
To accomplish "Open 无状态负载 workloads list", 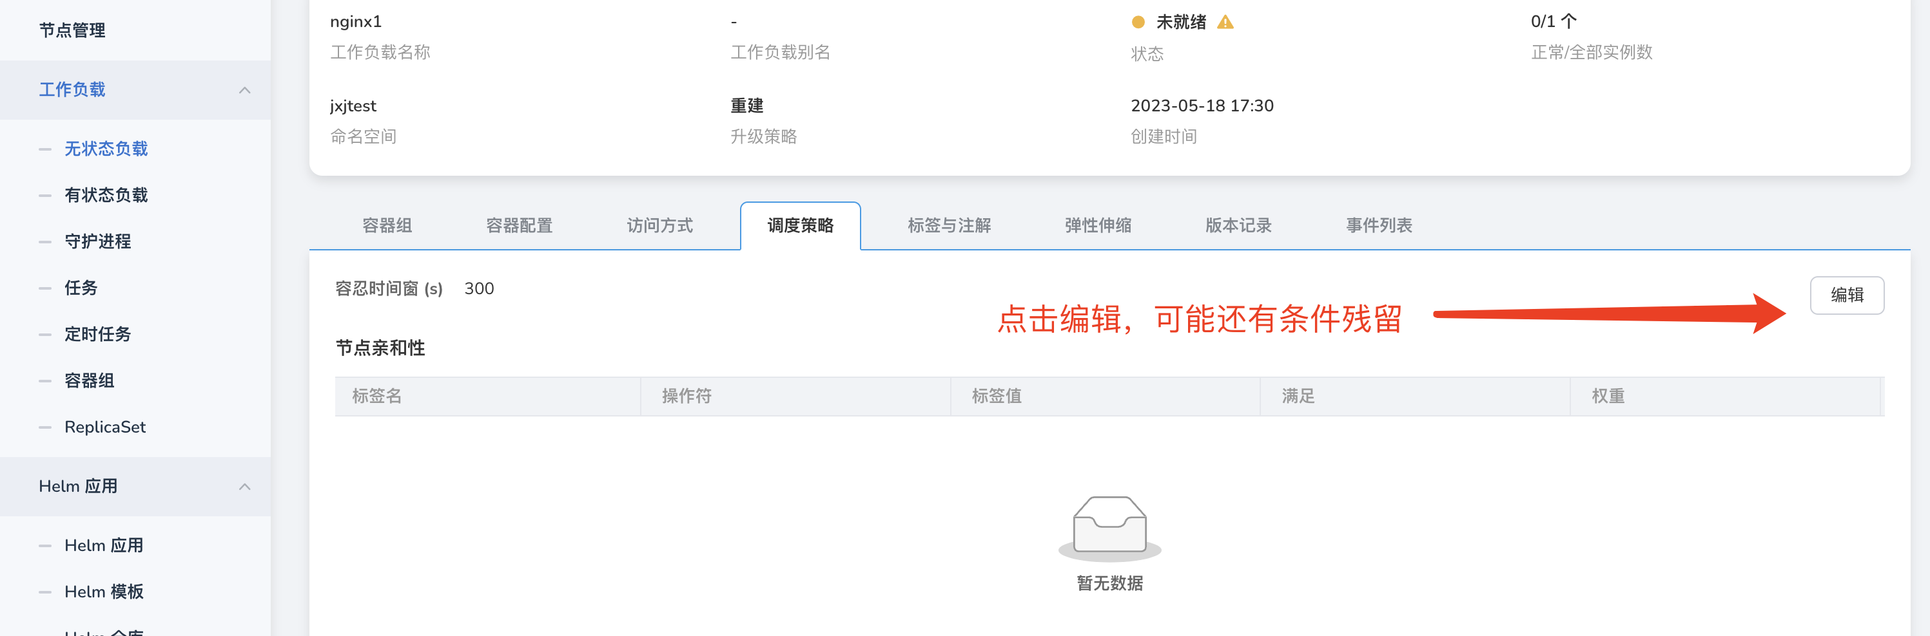I will point(106,149).
